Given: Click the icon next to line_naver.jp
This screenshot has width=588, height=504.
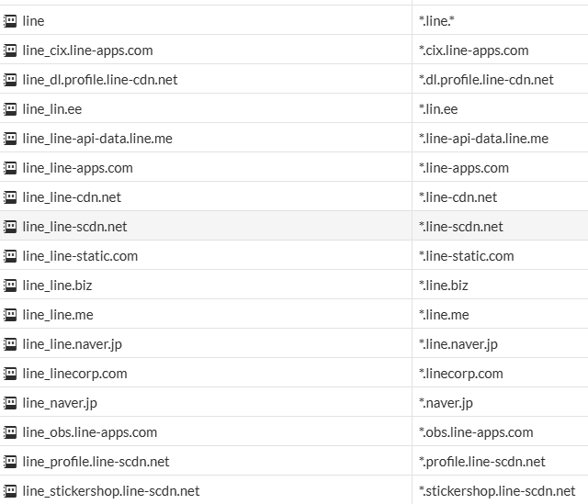Looking at the screenshot, I should click(x=10, y=403).
